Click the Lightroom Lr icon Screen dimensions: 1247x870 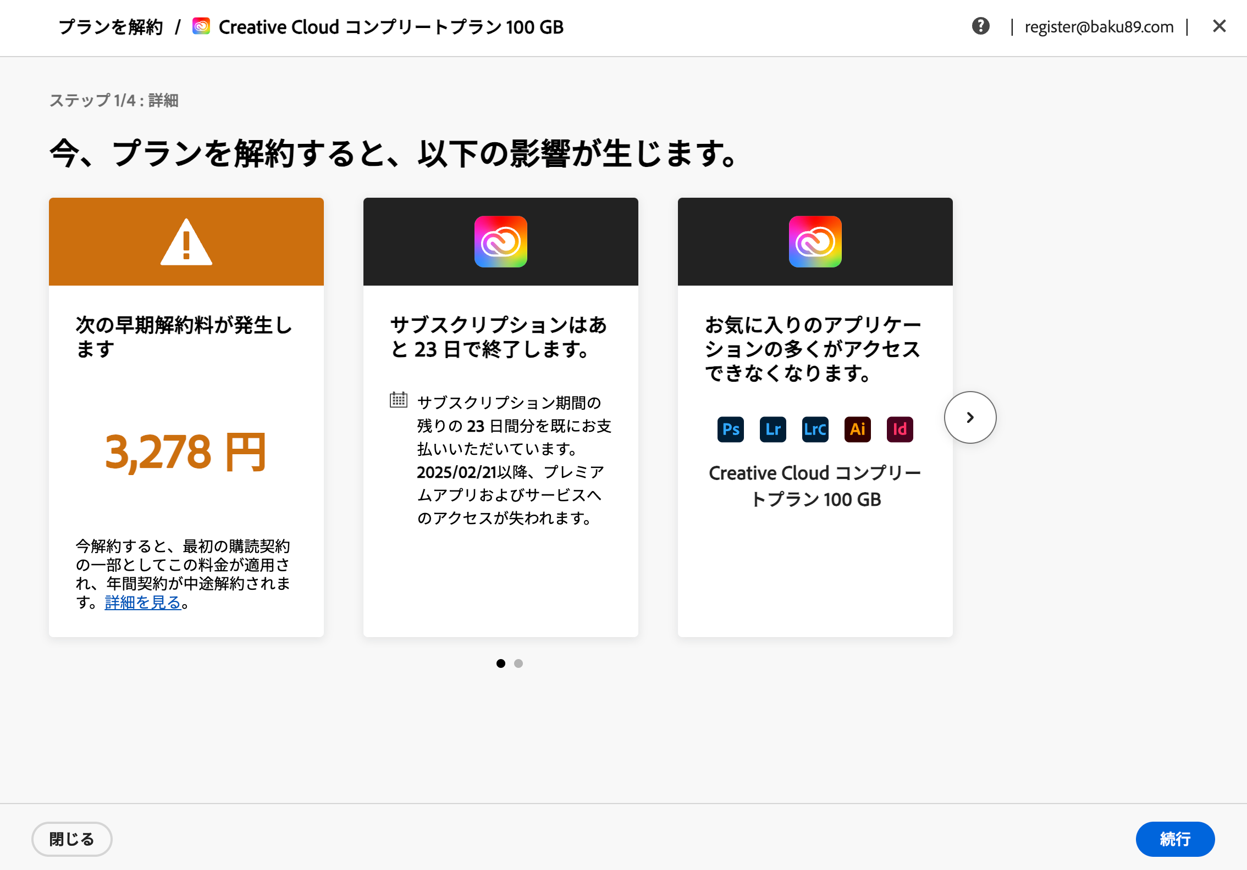[773, 429]
